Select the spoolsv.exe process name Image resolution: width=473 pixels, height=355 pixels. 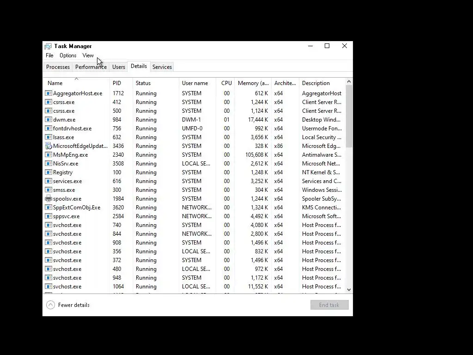(x=67, y=199)
